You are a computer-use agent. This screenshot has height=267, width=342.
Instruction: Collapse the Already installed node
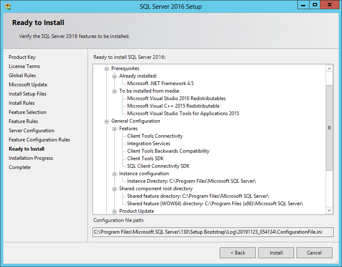(x=114, y=76)
